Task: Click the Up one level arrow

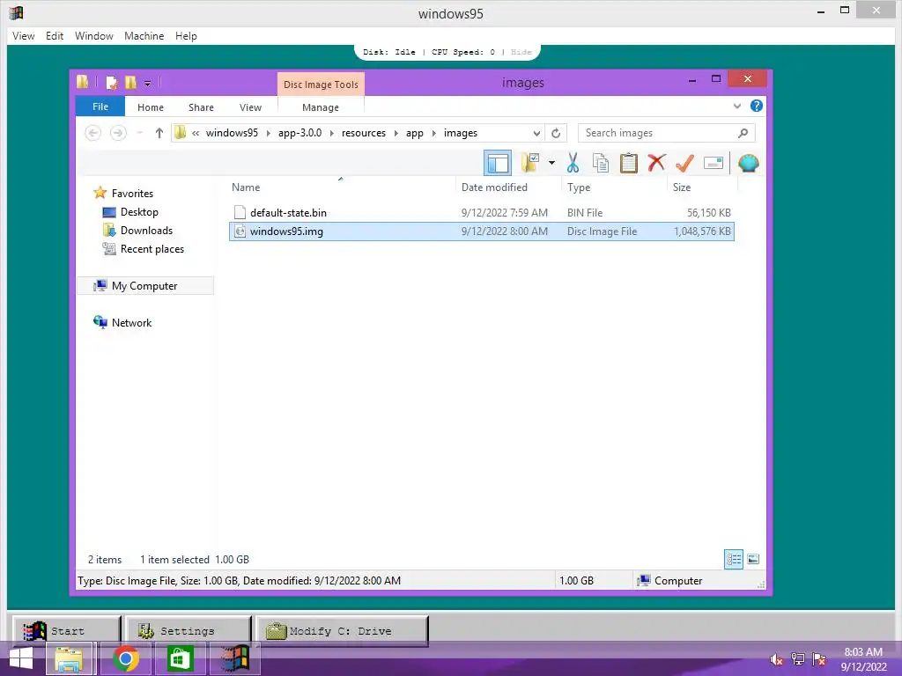Action: point(159,134)
